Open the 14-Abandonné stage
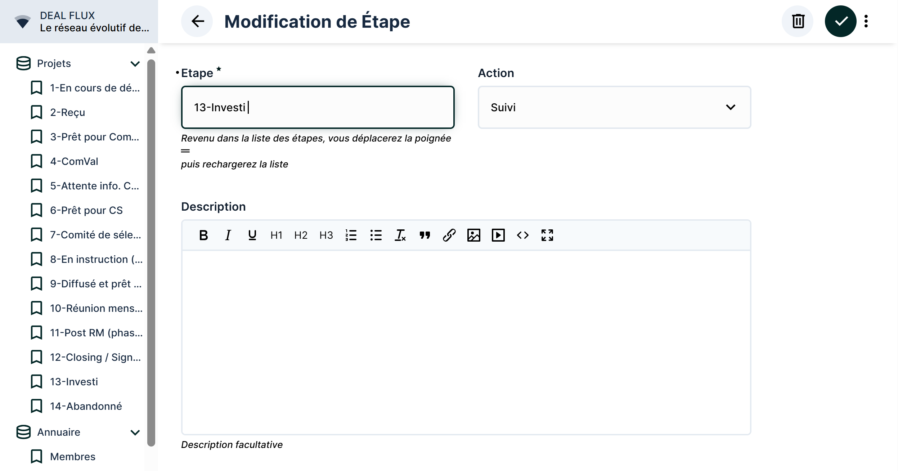The image size is (898, 471). tap(86, 406)
